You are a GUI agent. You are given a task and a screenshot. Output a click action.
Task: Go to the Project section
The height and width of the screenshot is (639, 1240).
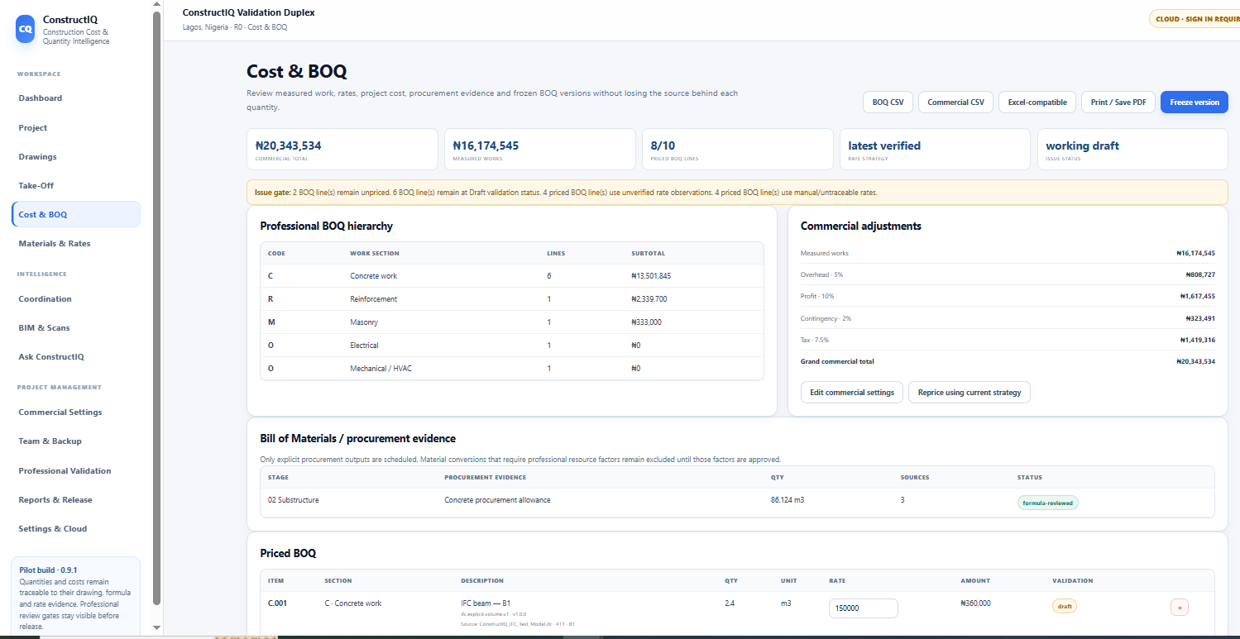(76, 128)
